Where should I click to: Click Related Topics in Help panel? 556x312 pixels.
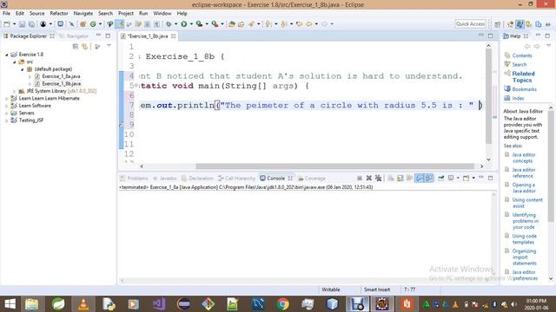[523, 77]
